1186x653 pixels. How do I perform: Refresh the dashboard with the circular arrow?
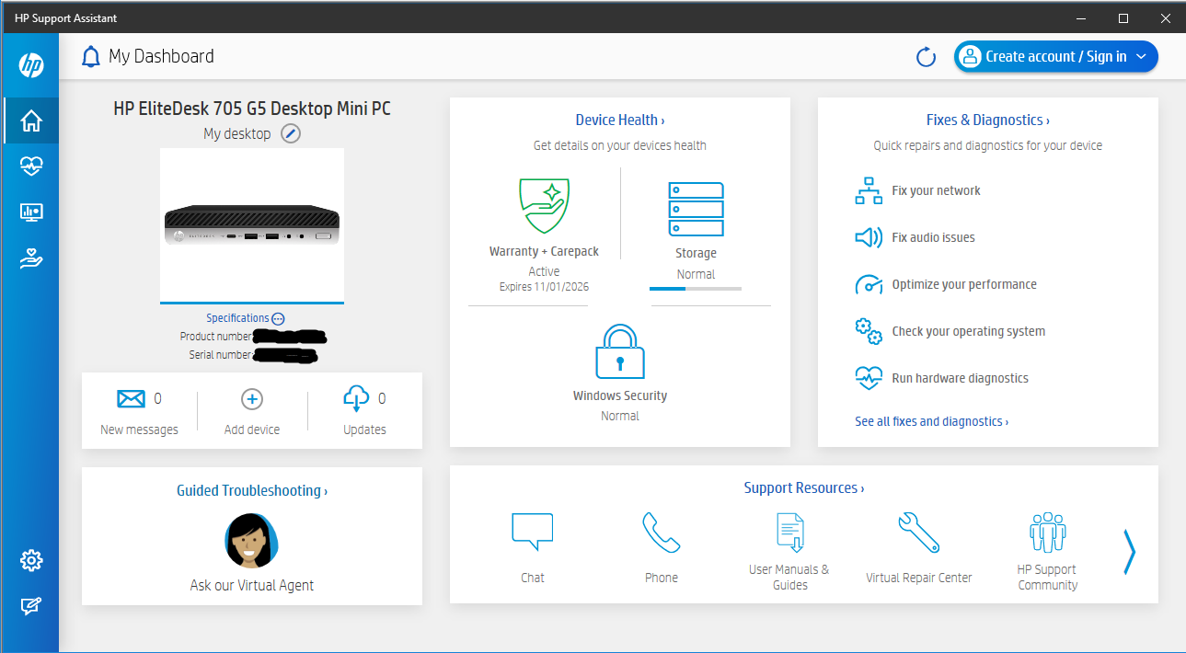coord(926,56)
